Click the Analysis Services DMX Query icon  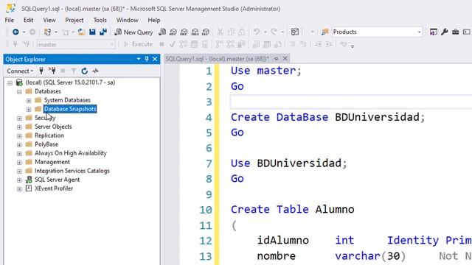point(184,32)
